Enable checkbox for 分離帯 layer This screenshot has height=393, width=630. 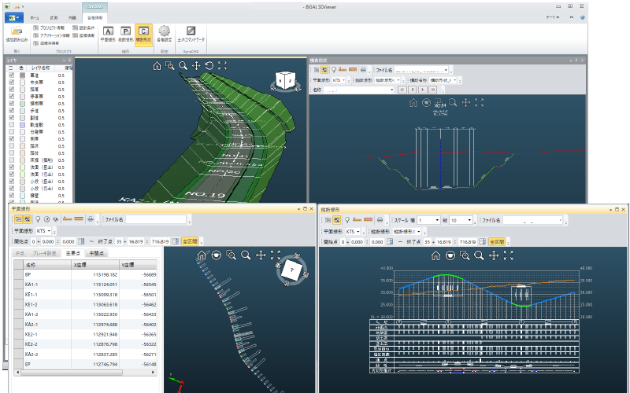pos(11,132)
